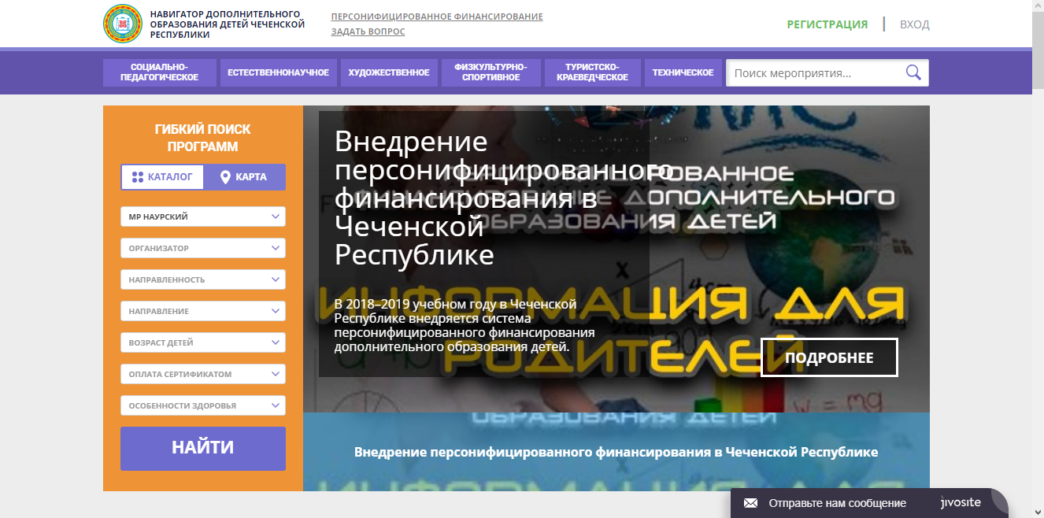Select the СОЦИАЛЬНО-ПЕДАГОГИЧЕСКОЕ category
1044x518 pixels.
(159, 72)
